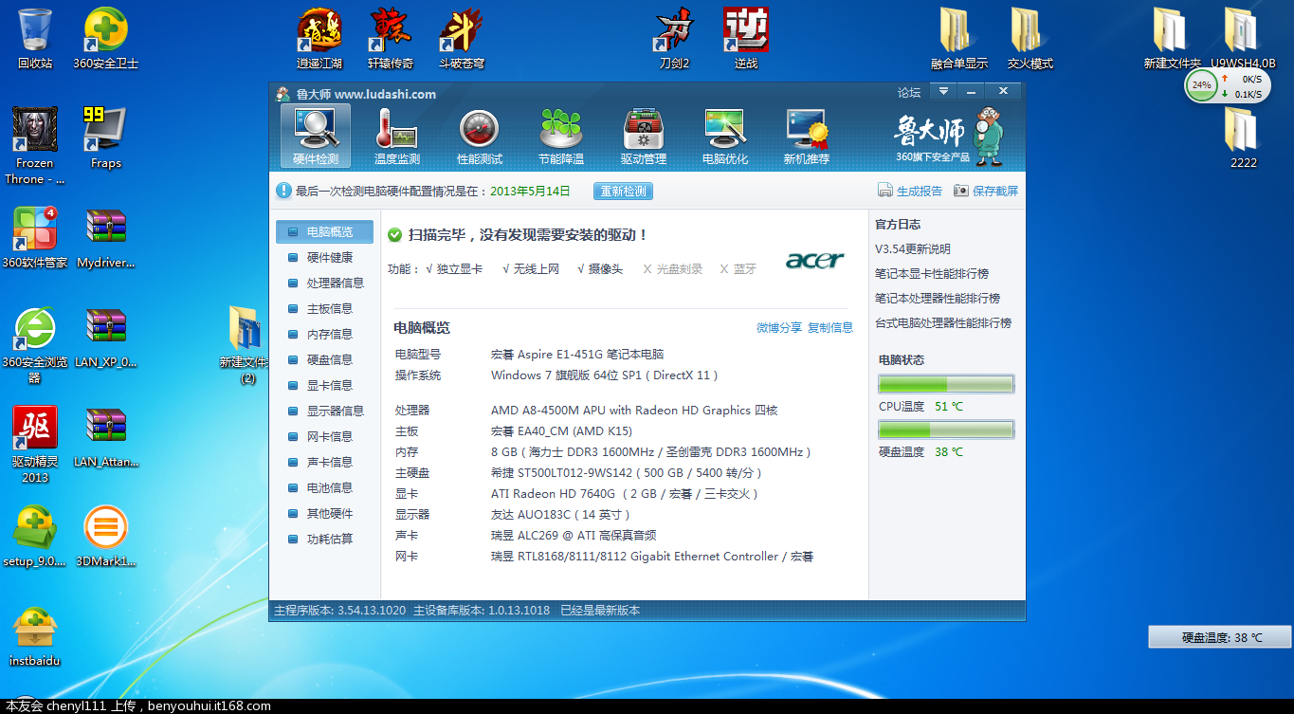Click the ATI Radeon HD 7640G text
1294x714 pixels.
625,493
